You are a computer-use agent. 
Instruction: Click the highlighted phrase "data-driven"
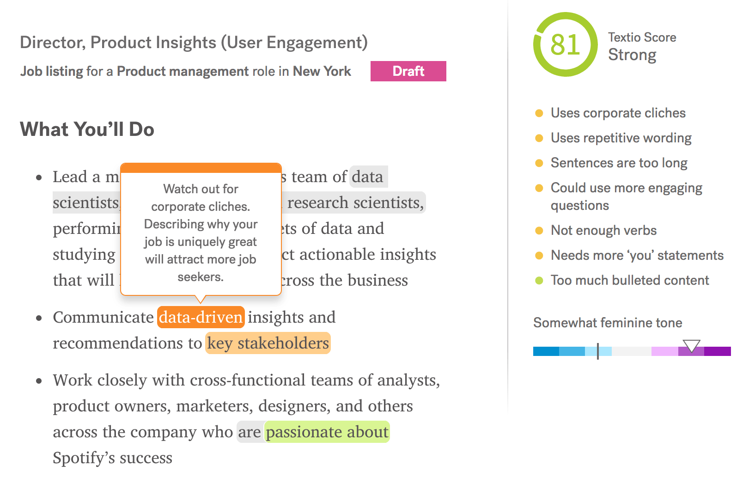(x=201, y=317)
